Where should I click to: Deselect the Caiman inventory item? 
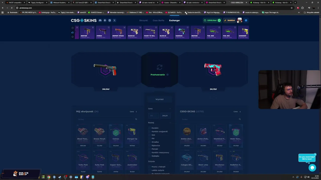click(116, 135)
